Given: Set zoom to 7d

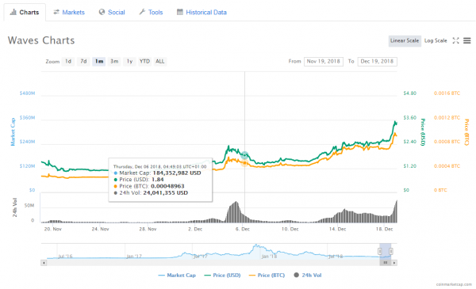Looking at the screenshot, I should [x=83, y=62].
